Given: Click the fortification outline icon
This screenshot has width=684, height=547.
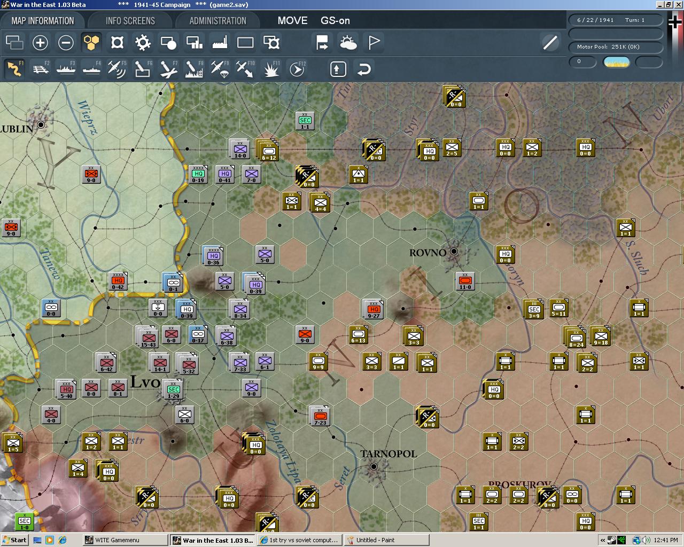Looking at the screenshot, I should (117, 42).
